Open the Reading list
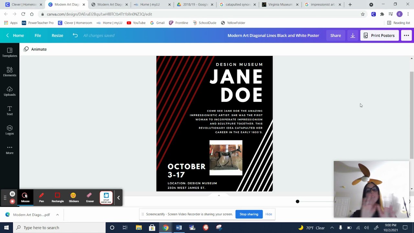Image resolution: width=414 pixels, height=233 pixels. (x=398, y=23)
